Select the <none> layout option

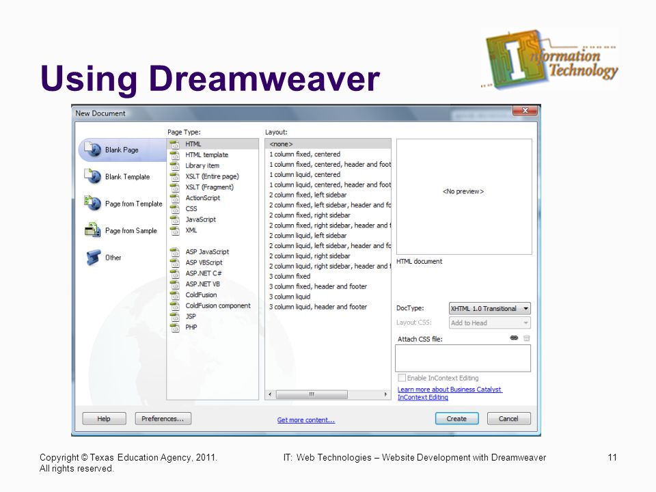pyautogui.click(x=328, y=144)
